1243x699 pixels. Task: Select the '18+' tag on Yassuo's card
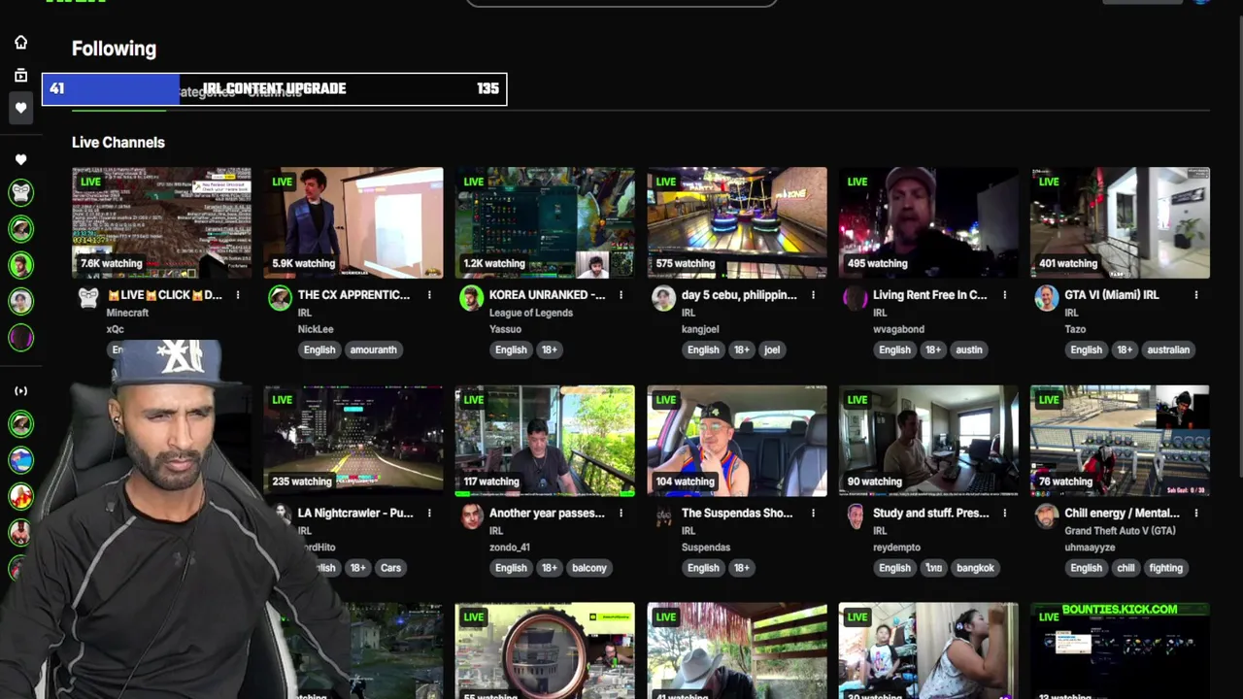pos(549,349)
